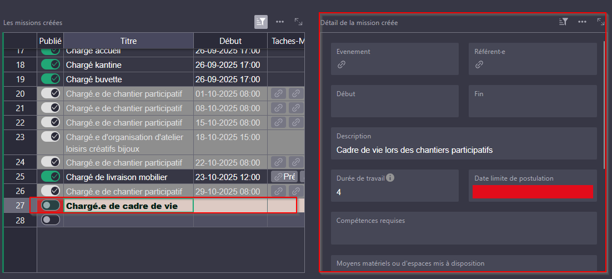This screenshot has height=279, width=612.
Task: Click the Compétences requises field
Action: [463, 228]
